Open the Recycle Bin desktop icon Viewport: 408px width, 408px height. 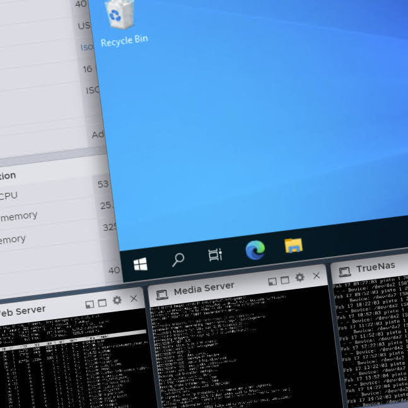[121, 24]
